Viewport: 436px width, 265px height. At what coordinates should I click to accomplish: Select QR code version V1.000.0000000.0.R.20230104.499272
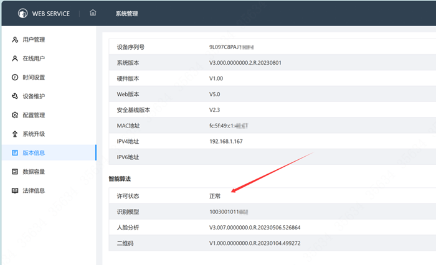click(x=255, y=243)
